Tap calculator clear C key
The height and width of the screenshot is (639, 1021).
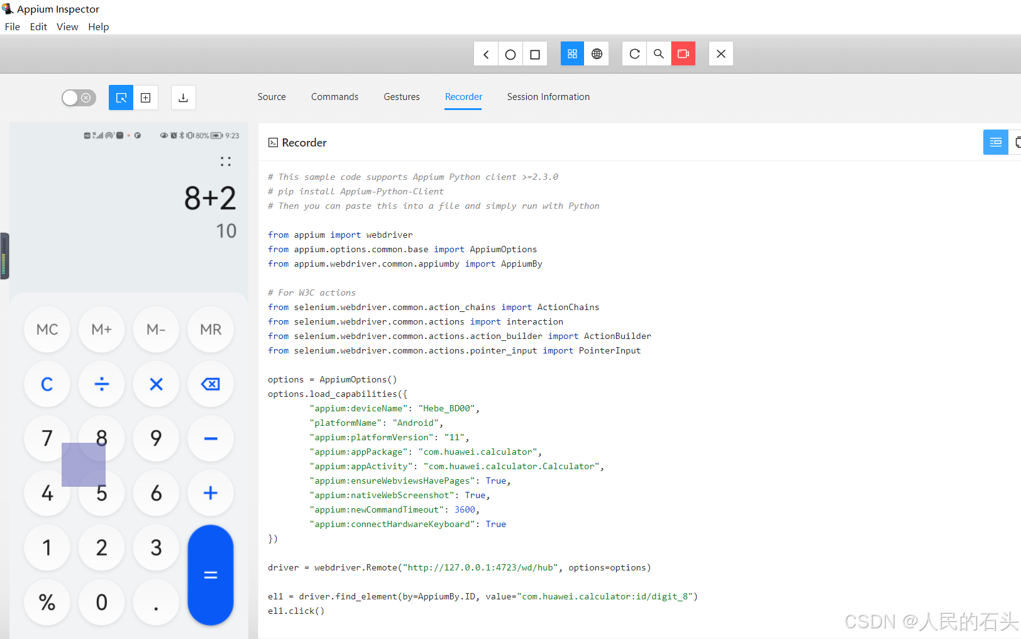(47, 384)
